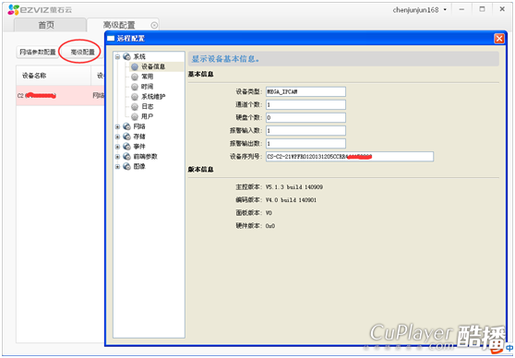Viewport: 515px width, 358px height.
Task: Expand the 网络 tree node
Action: click(117, 126)
